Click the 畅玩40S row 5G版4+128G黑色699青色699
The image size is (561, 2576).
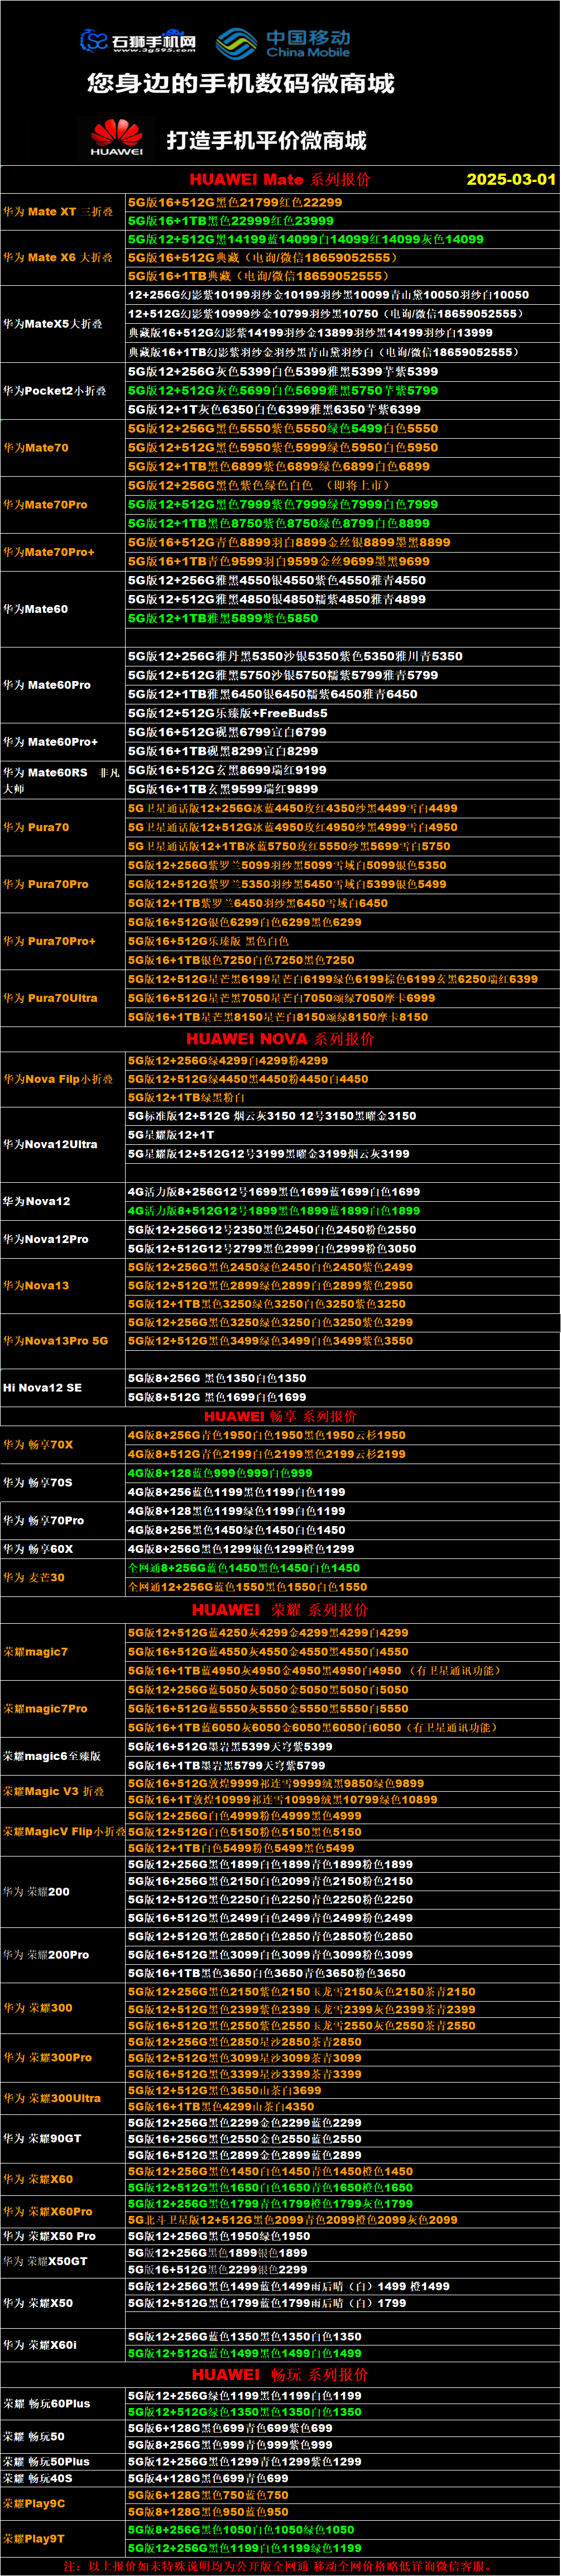343,2478
